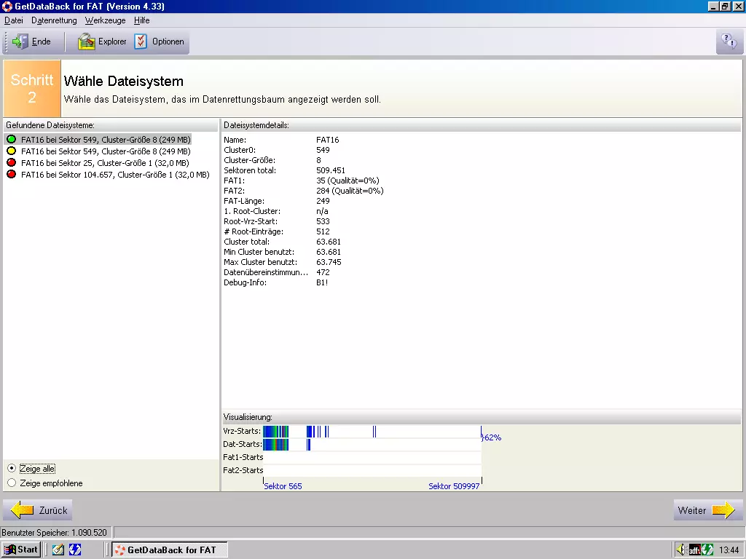Click the 'Benutzter Speicher: 1.090.520' status field

pyautogui.click(x=56, y=532)
